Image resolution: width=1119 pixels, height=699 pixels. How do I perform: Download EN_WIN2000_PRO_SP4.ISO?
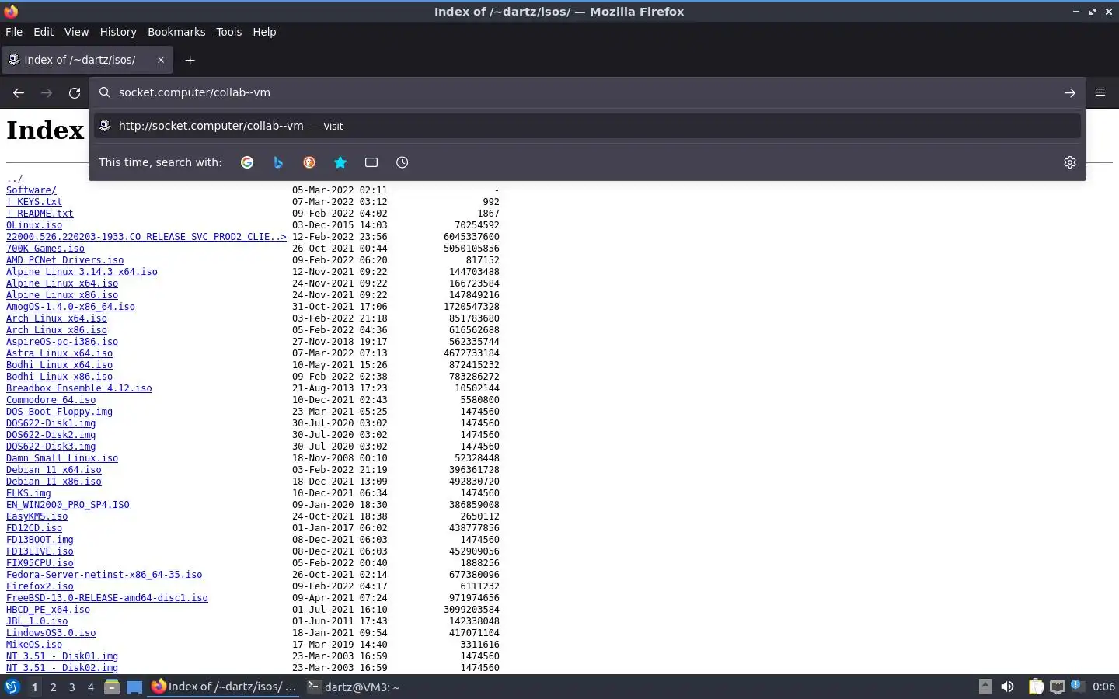click(x=68, y=505)
